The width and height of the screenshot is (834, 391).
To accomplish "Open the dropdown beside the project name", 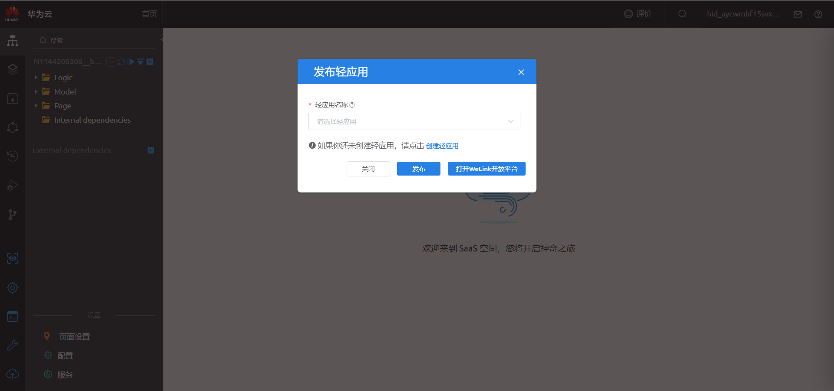I will click(x=111, y=62).
